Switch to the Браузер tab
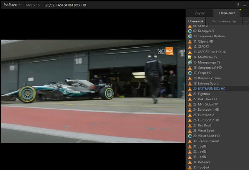The height and width of the screenshot is (170, 249). point(199,13)
